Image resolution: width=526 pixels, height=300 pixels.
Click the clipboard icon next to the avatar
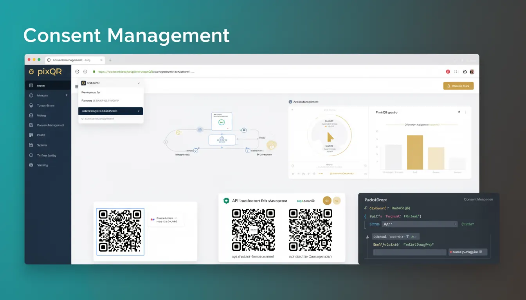(x=465, y=72)
